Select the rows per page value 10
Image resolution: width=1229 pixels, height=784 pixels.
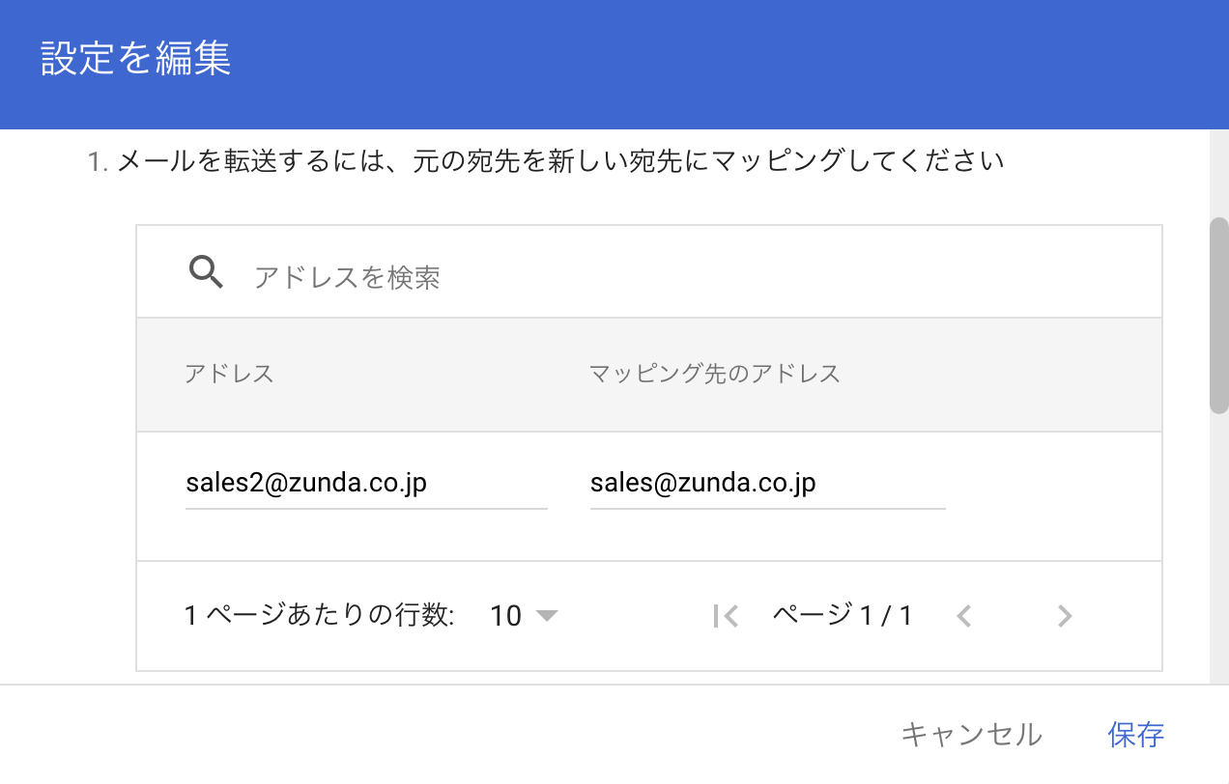505,616
